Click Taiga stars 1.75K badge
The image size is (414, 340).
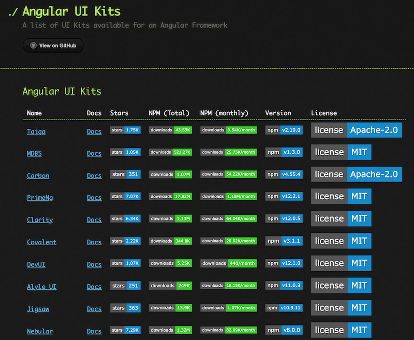pos(125,130)
